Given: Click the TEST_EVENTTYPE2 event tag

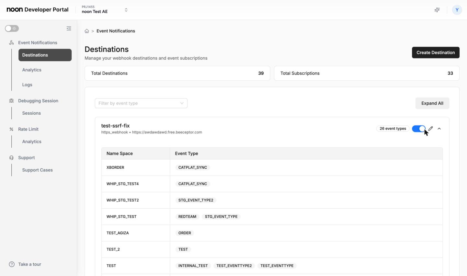Looking at the screenshot, I should pos(234,266).
